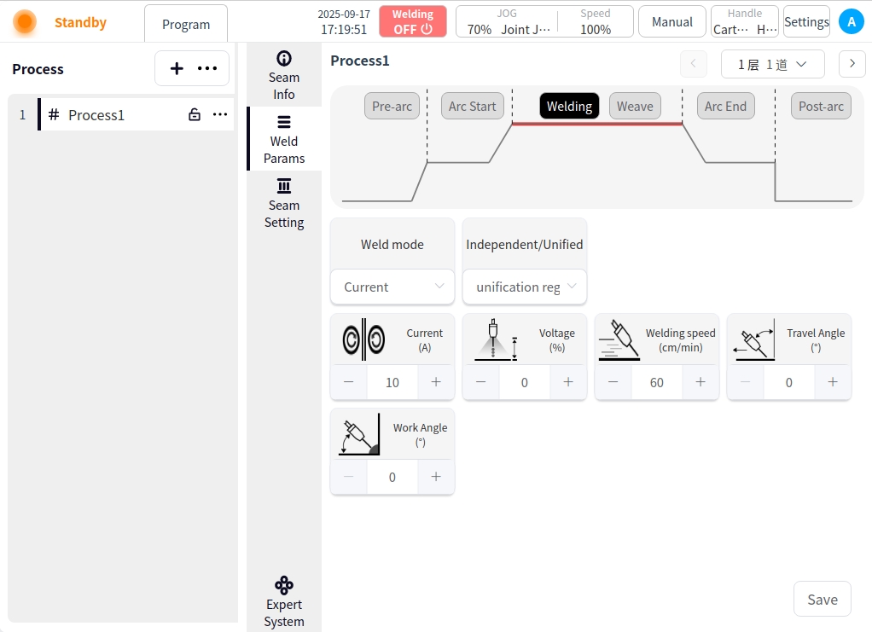This screenshot has width=872, height=632.
Task: Open the unification reg dropdown
Action: [525, 287]
